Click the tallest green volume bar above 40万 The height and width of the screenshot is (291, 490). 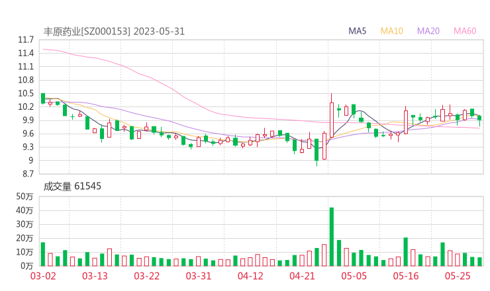click(x=332, y=237)
